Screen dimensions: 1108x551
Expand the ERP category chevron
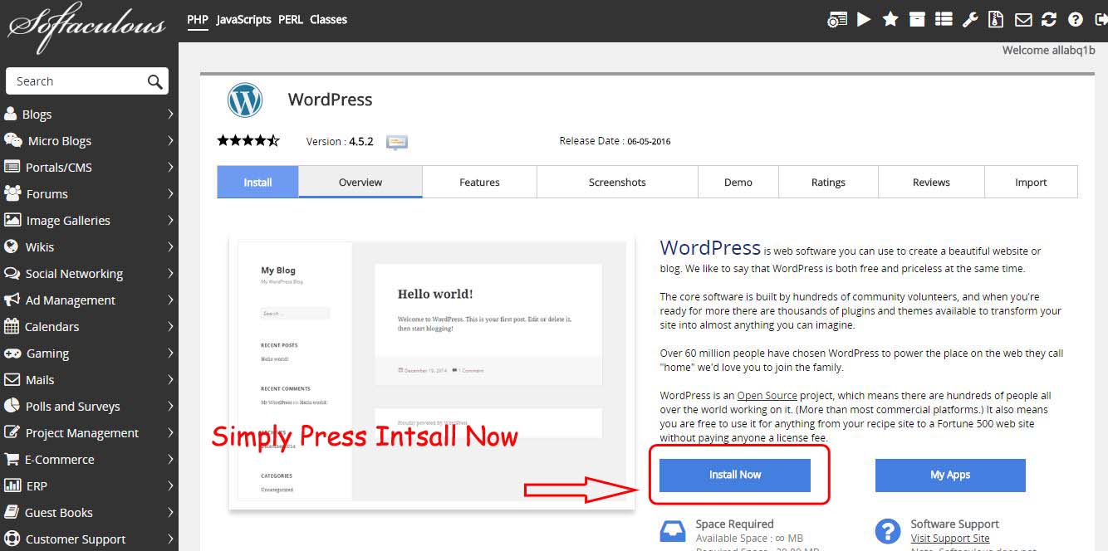(x=170, y=485)
